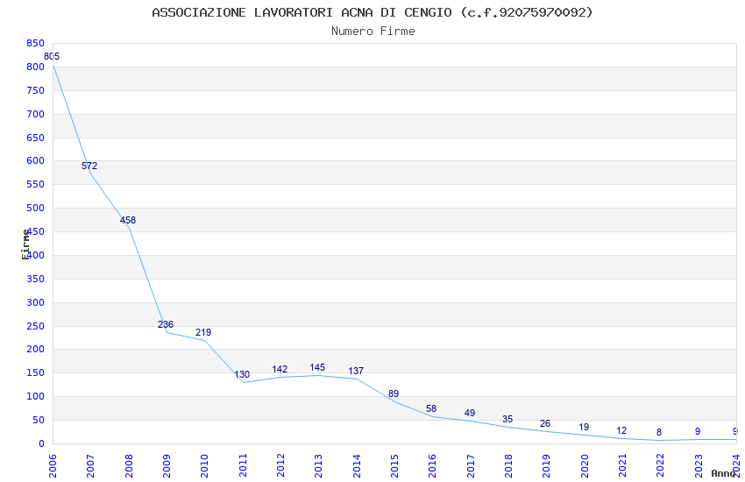Click the Firme y-axis label
The height and width of the screenshot is (482, 745).
pyautogui.click(x=25, y=245)
